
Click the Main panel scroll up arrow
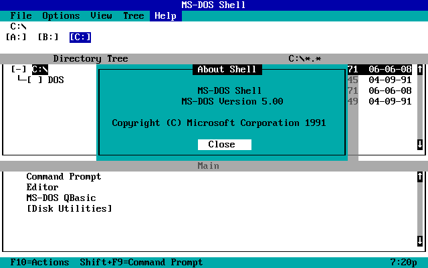(420, 176)
